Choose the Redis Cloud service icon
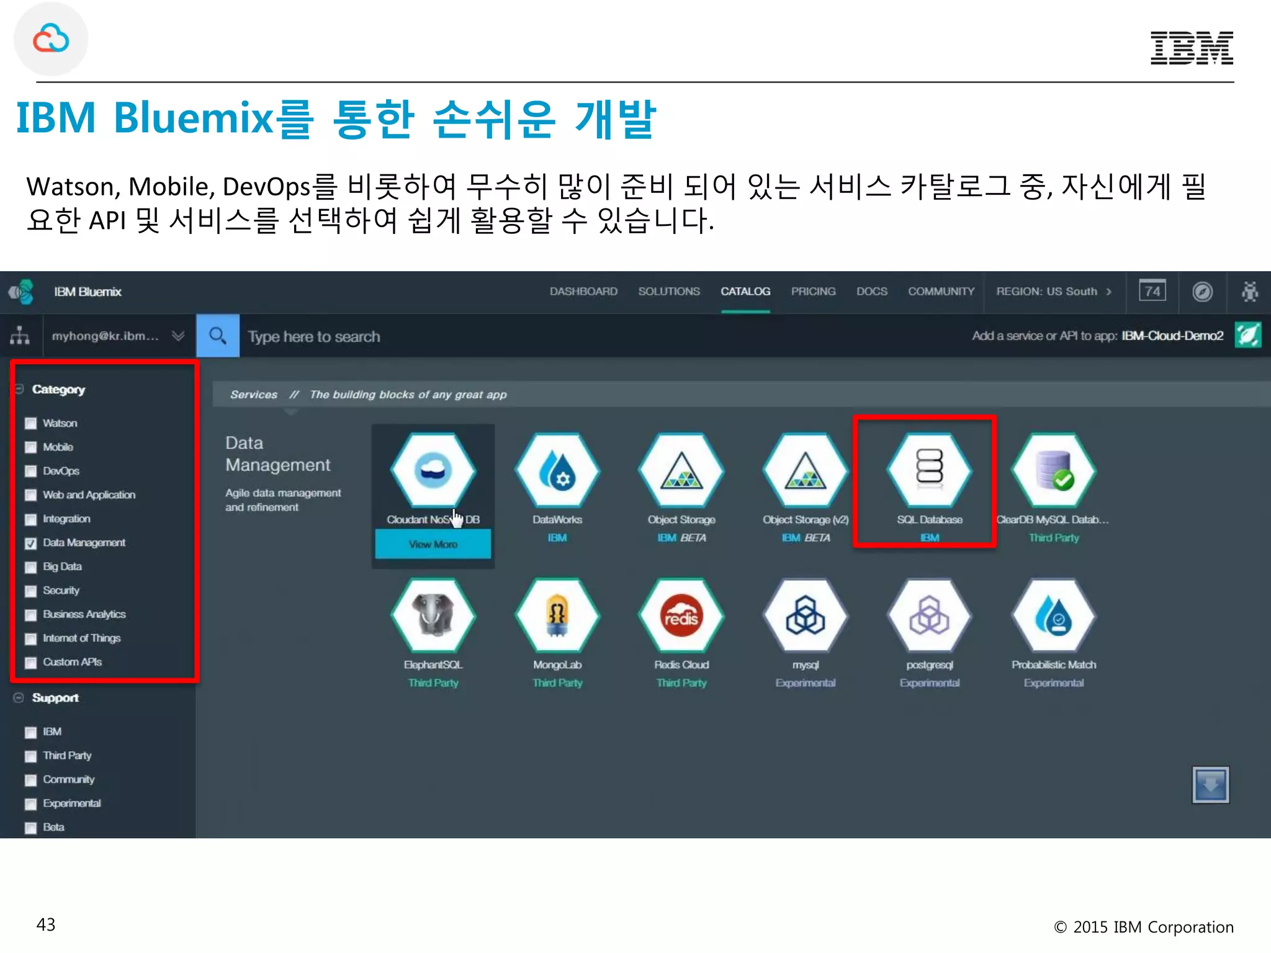The image size is (1271, 953). click(681, 615)
